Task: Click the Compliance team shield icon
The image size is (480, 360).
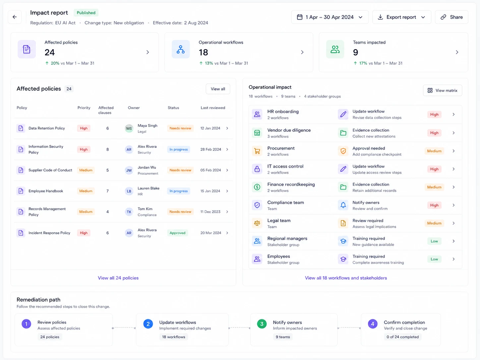Action: (257, 205)
